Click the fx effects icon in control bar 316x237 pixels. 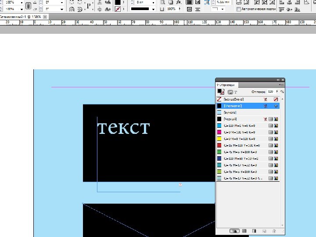coord(179,3)
